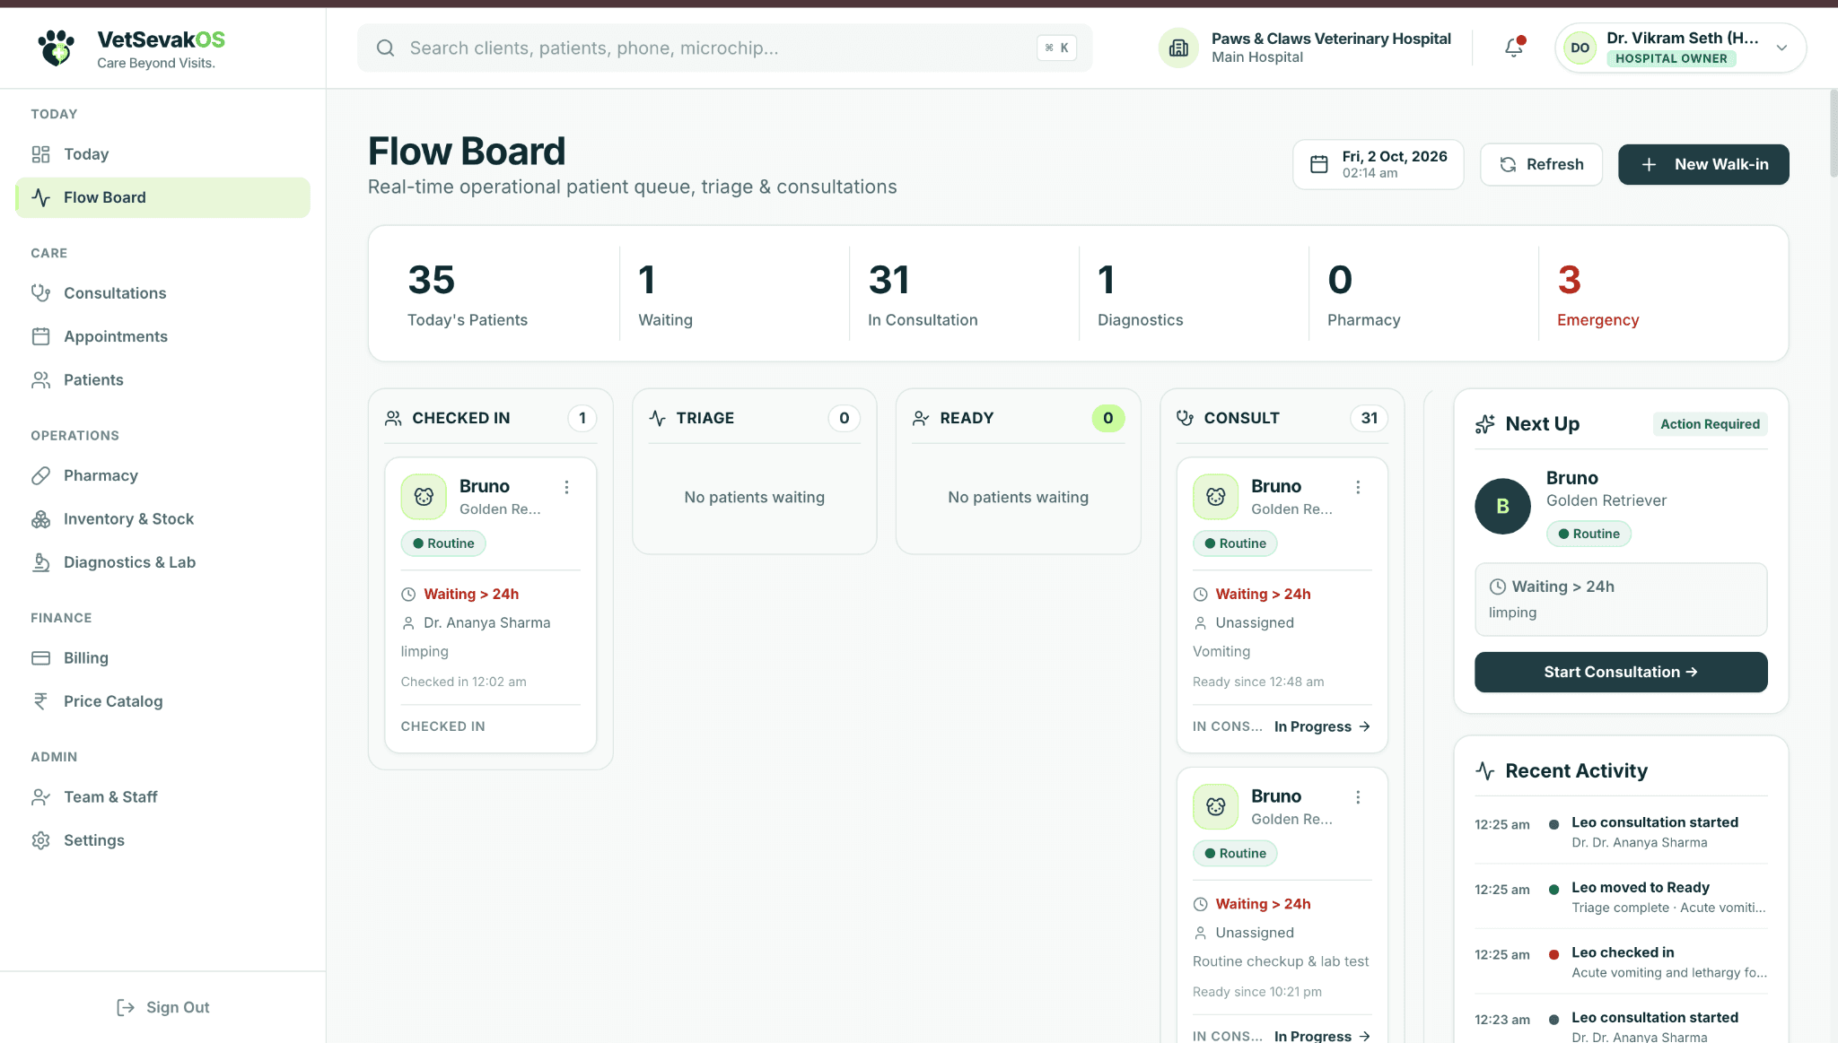Click the Triage column pulse icon
The width and height of the screenshot is (1838, 1043).
(x=657, y=418)
